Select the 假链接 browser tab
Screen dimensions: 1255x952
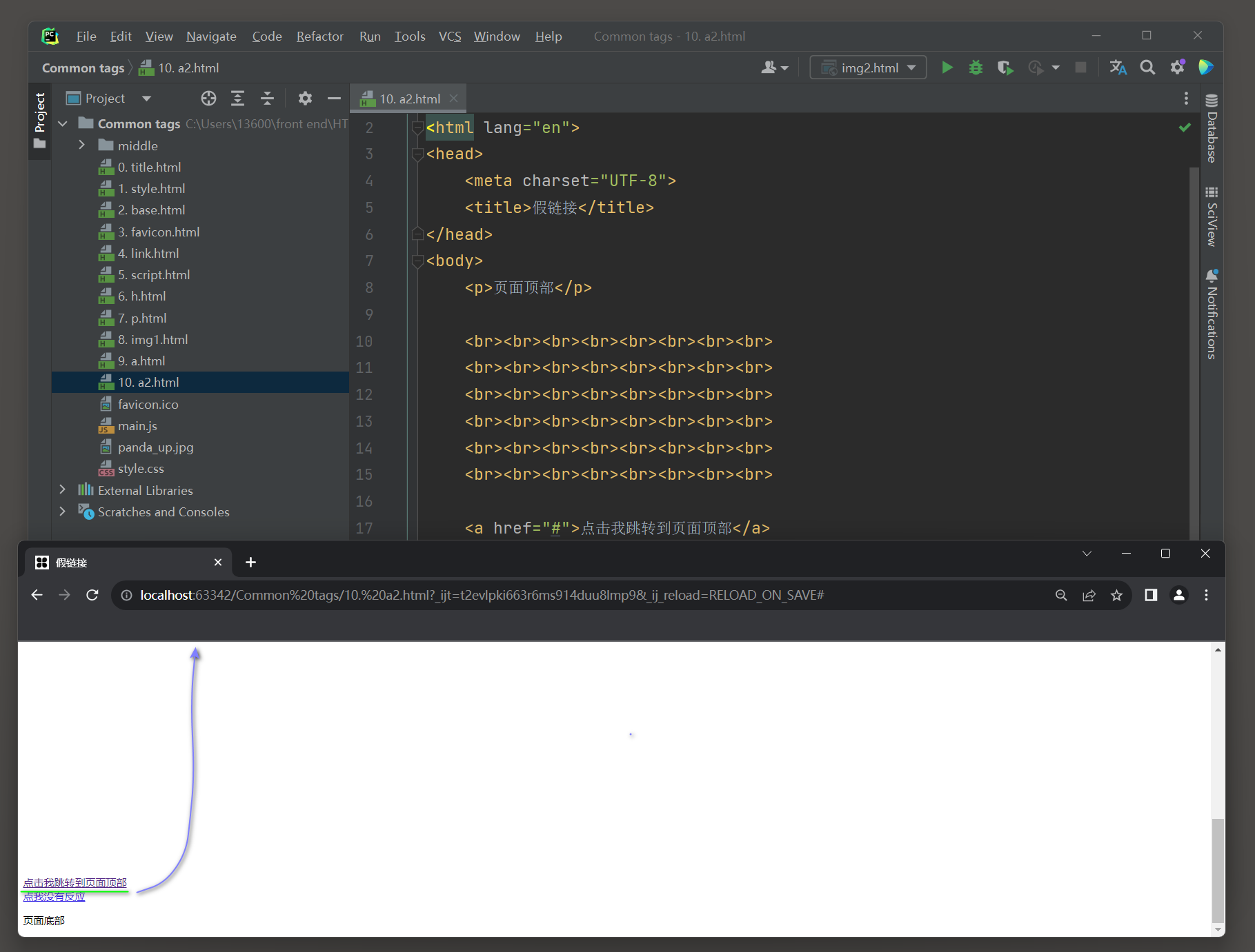pyautogui.click(x=128, y=563)
